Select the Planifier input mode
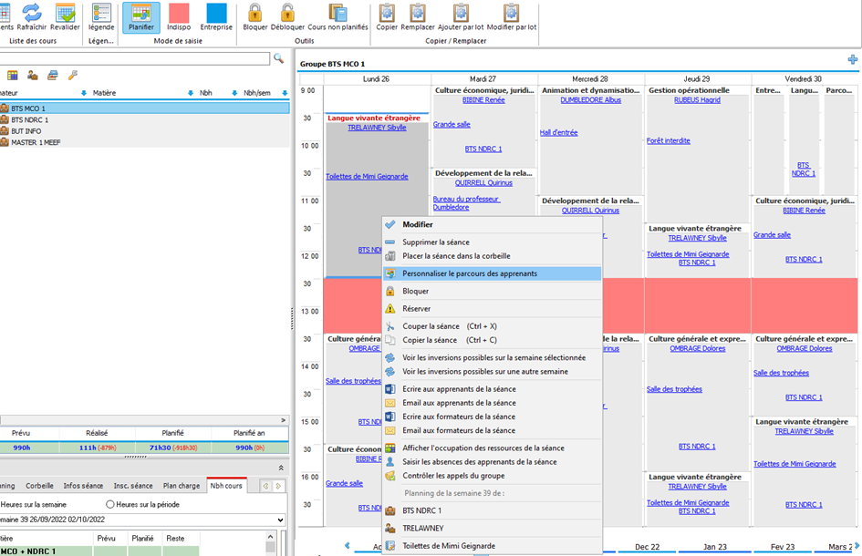This screenshot has height=556, width=862. (141, 12)
